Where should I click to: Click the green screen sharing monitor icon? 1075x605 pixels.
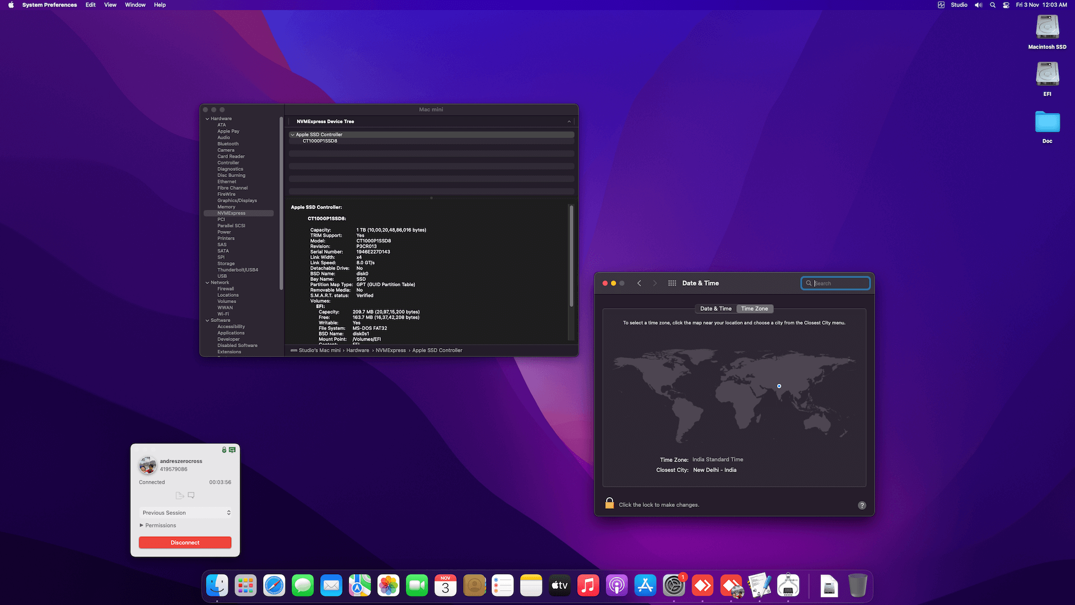click(232, 450)
